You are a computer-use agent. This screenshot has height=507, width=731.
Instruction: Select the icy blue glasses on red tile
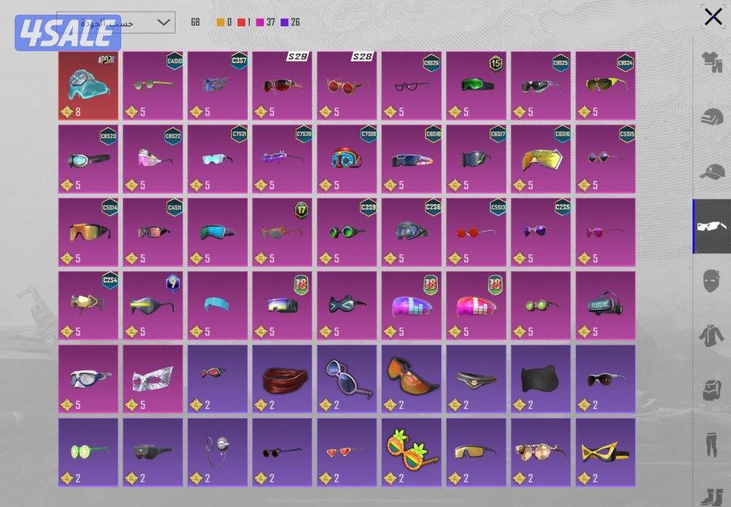click(x=88, y=85)
